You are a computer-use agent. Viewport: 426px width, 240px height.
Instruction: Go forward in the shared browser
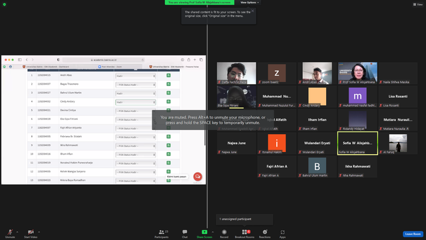coord(33,59)
